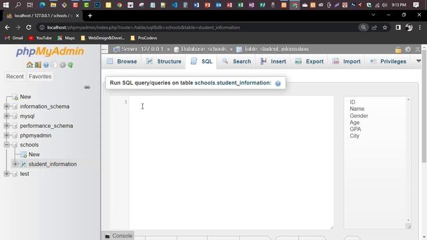Click the volume icon in system tray

[x=384, y=5]
